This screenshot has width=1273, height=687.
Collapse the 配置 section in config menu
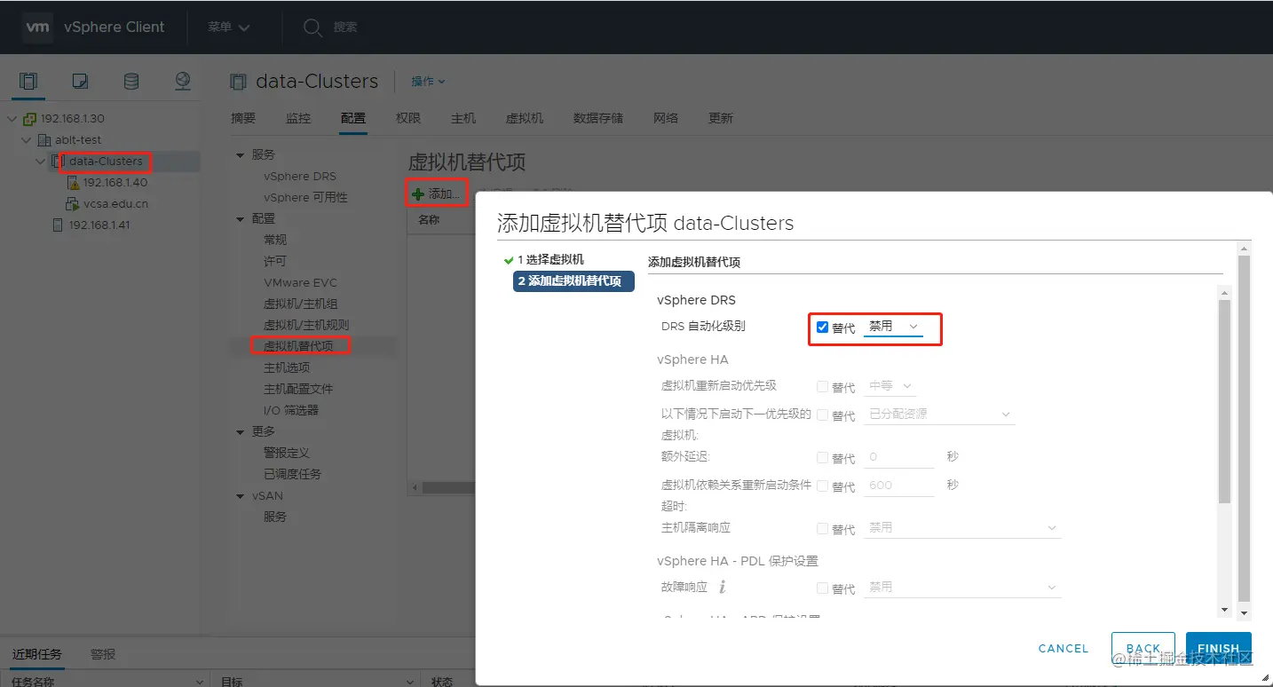point(240,219)
